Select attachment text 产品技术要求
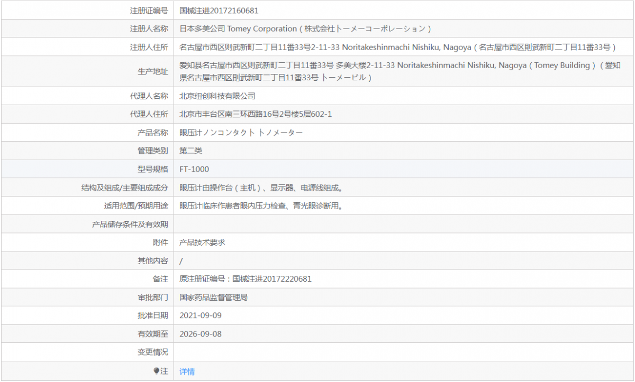This screenshot has height=382, width=635. click(x=202, y=242)
